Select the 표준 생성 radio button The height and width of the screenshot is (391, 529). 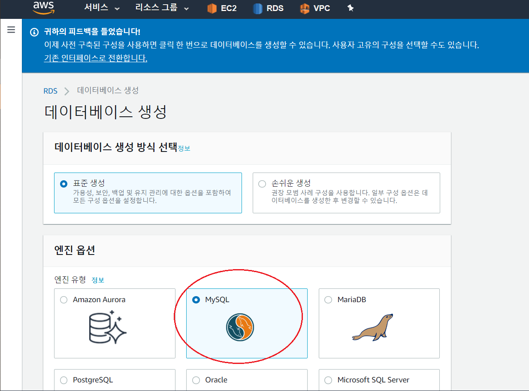64,184
